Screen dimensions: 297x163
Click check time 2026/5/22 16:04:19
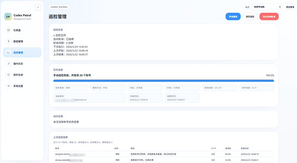[x=250, y=154]
